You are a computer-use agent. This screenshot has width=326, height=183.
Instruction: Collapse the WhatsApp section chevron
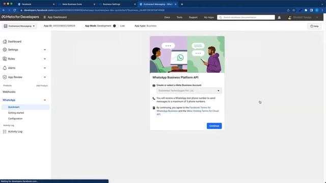tap(45, 100)
